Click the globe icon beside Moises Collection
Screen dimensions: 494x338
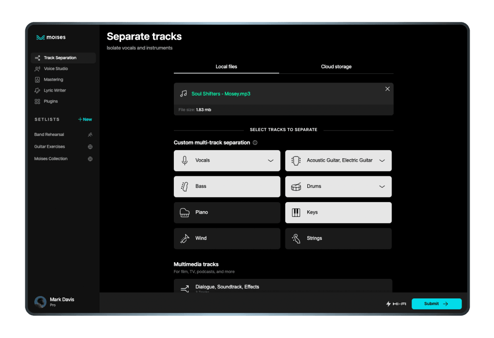click(90, 159)
